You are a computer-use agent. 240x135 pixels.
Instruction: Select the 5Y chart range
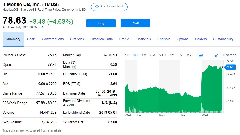(x=180, y=55)
